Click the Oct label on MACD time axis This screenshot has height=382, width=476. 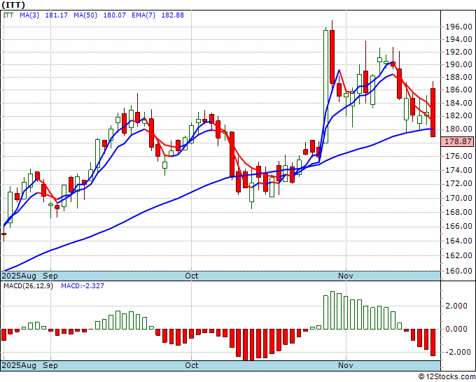pos(192,365)
